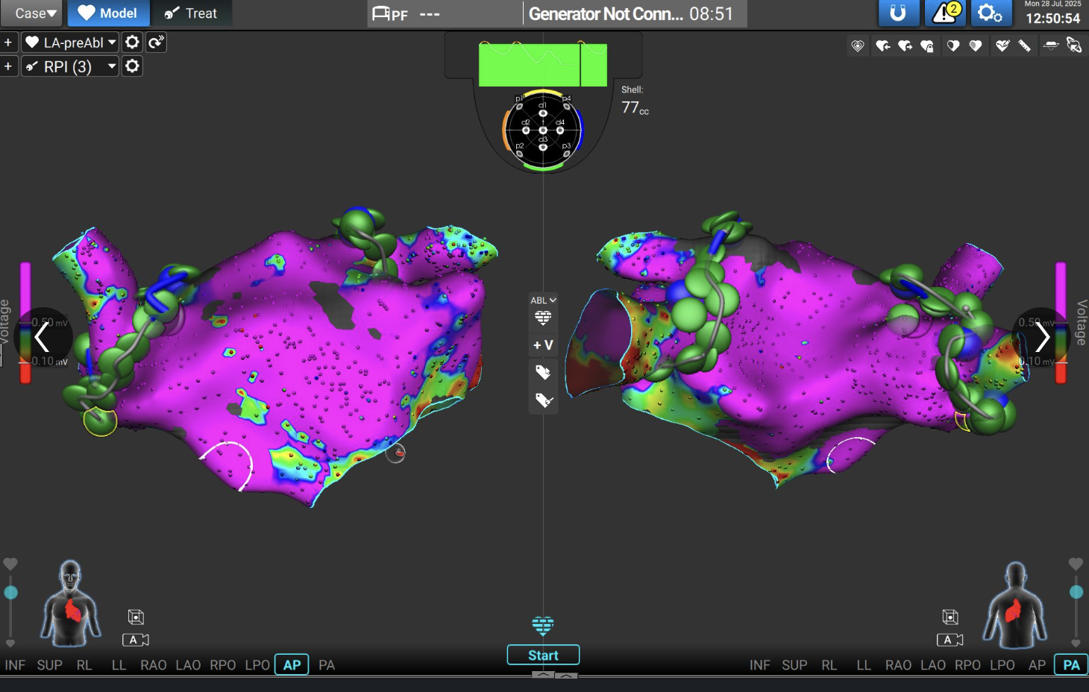
Task: Open system settings gears button
Action: [990, 13]
